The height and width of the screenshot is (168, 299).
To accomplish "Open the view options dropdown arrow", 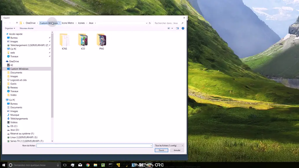I will (x=172, y=28).
